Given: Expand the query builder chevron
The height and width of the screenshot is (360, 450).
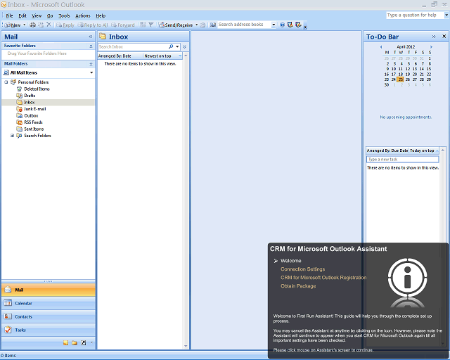Looking at the screenshot, I should 184,47.
